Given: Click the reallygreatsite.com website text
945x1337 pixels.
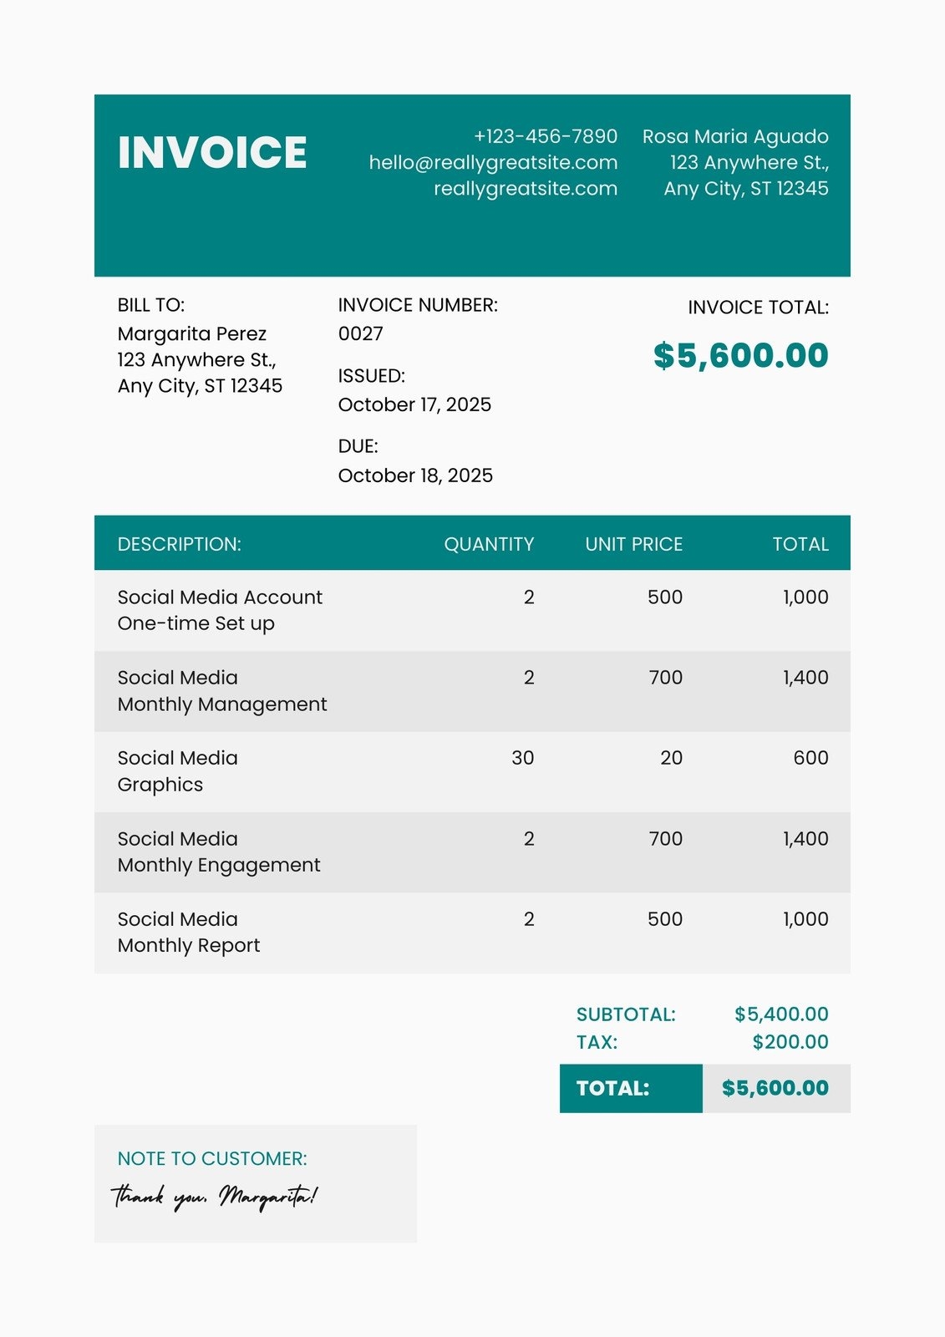Looking at the screenshot, I should [525, 188].
